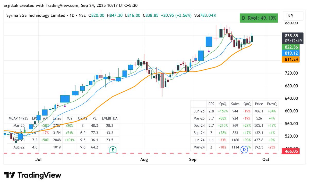
Task: Click the Syrma SGS Technology Limited title
Action: tap(36, 15)
